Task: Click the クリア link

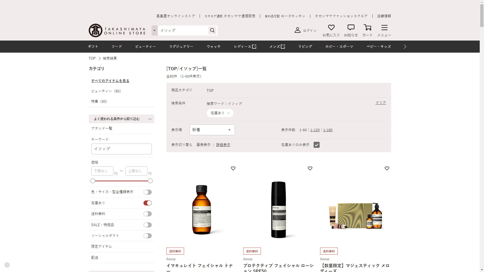Action: (380, 103)
